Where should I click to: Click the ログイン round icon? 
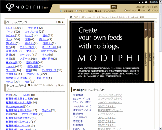149,10
